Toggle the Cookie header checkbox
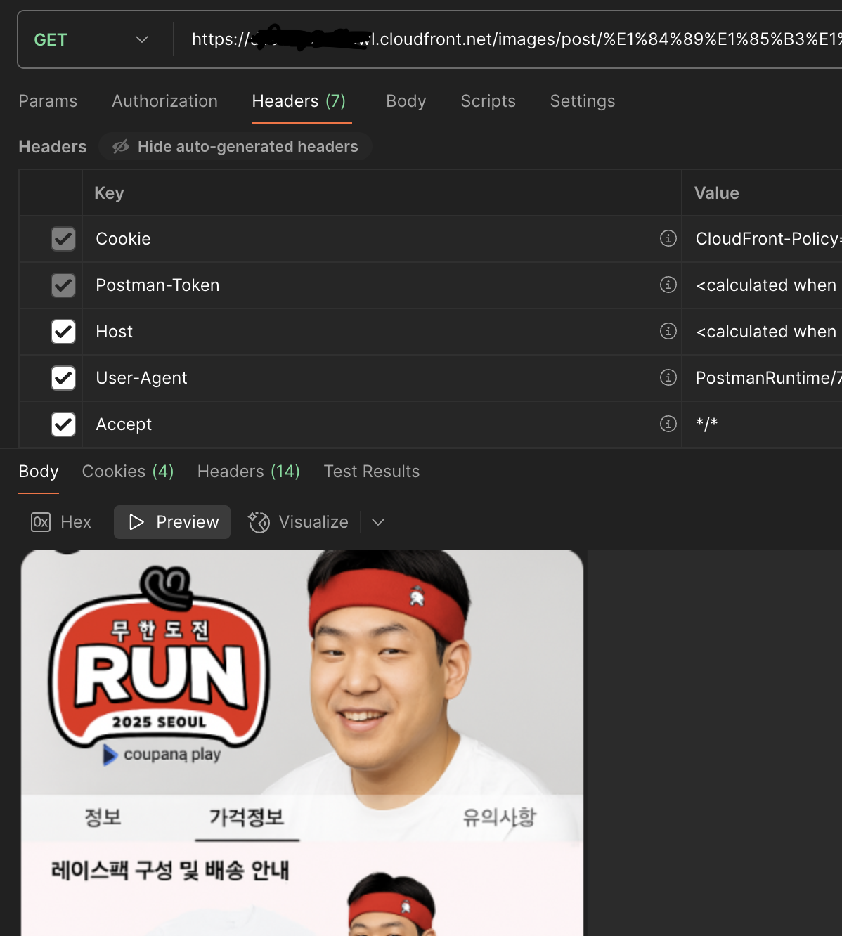842x936 pixels. (63, 239)
